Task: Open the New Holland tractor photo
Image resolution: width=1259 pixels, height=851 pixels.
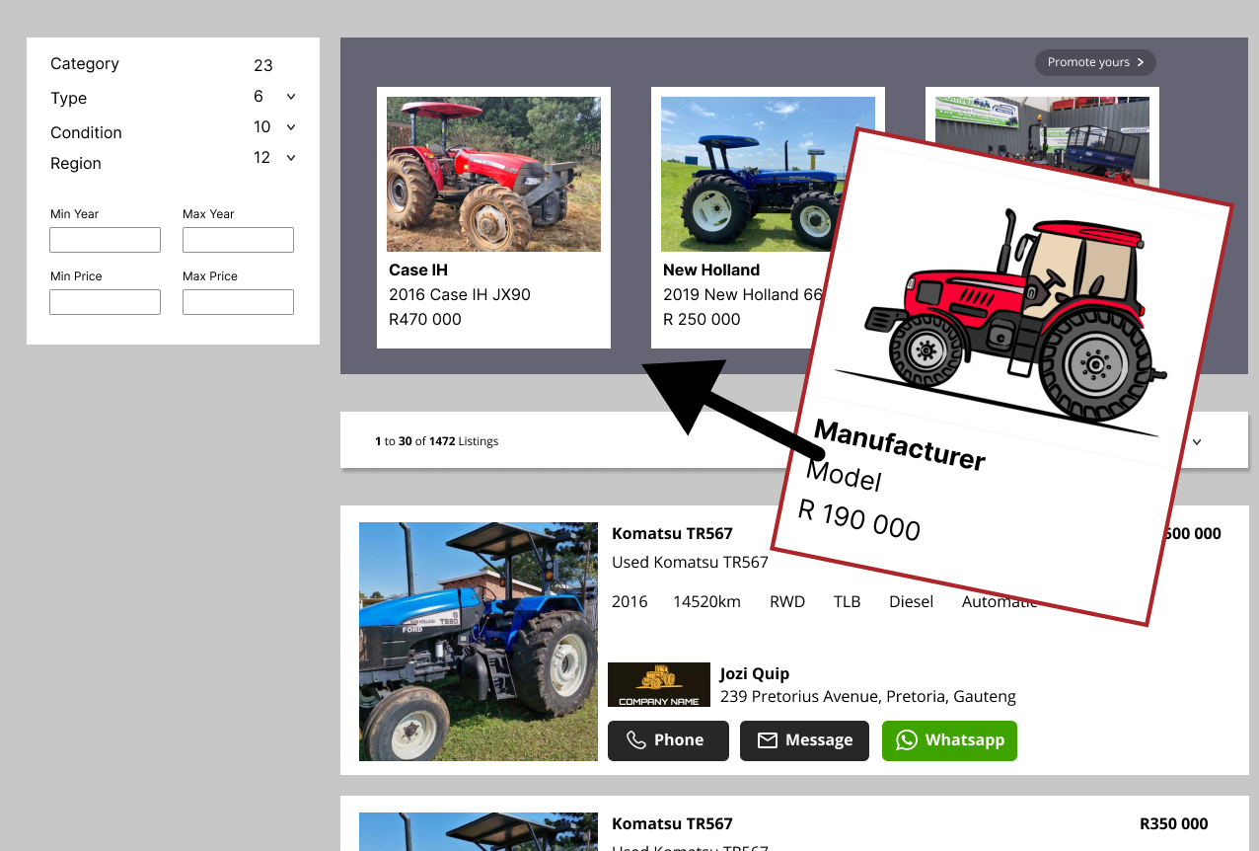Action: (750, 174)
